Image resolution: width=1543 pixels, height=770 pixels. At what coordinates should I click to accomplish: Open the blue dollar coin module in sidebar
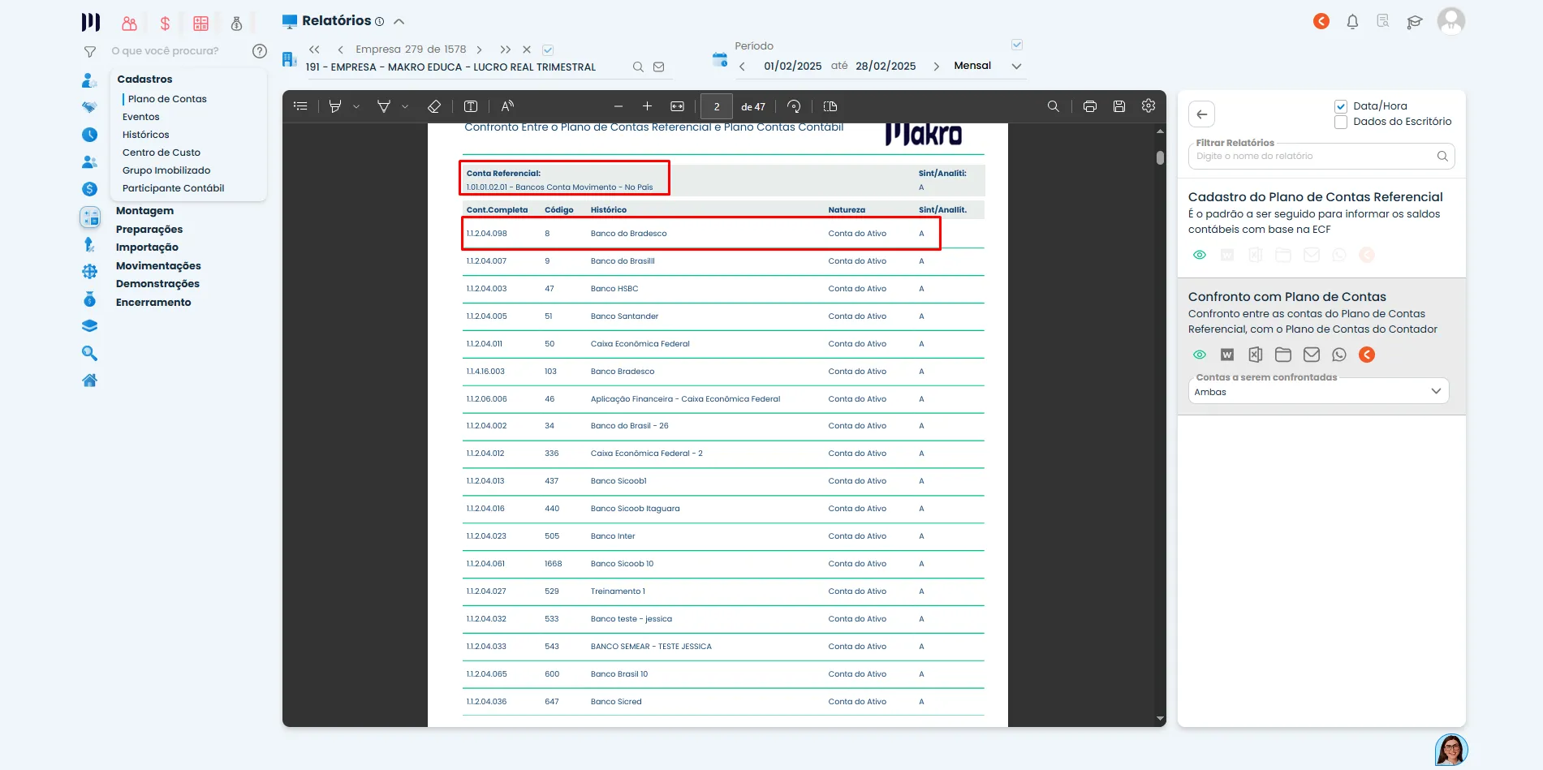click(89, 189)
